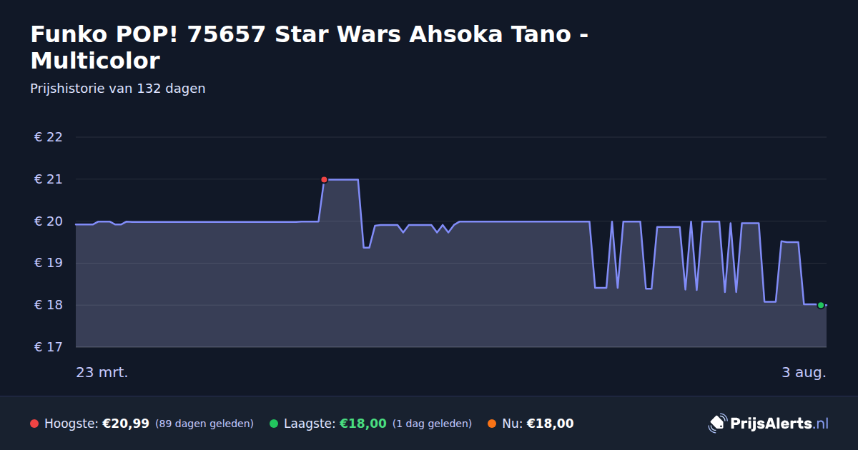The image size is (858, 450).
Task: Click the Prijshistorie van 132 dagen subtitle
Action: click(x=118, y=89)
